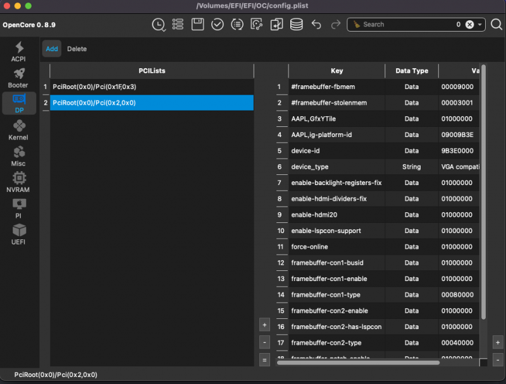
Task: Open the NVRAM chip section
Action: point(18,183)
